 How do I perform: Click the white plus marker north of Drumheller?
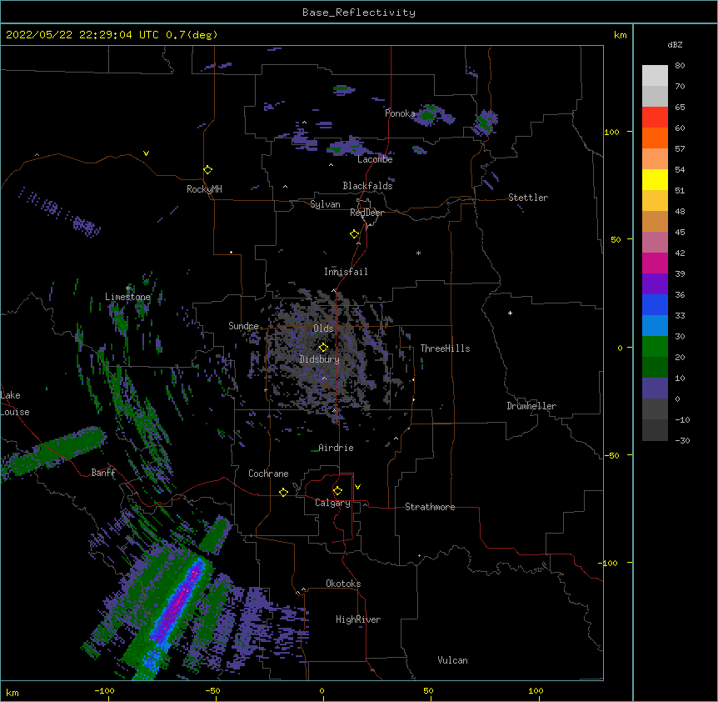[510, 313]
